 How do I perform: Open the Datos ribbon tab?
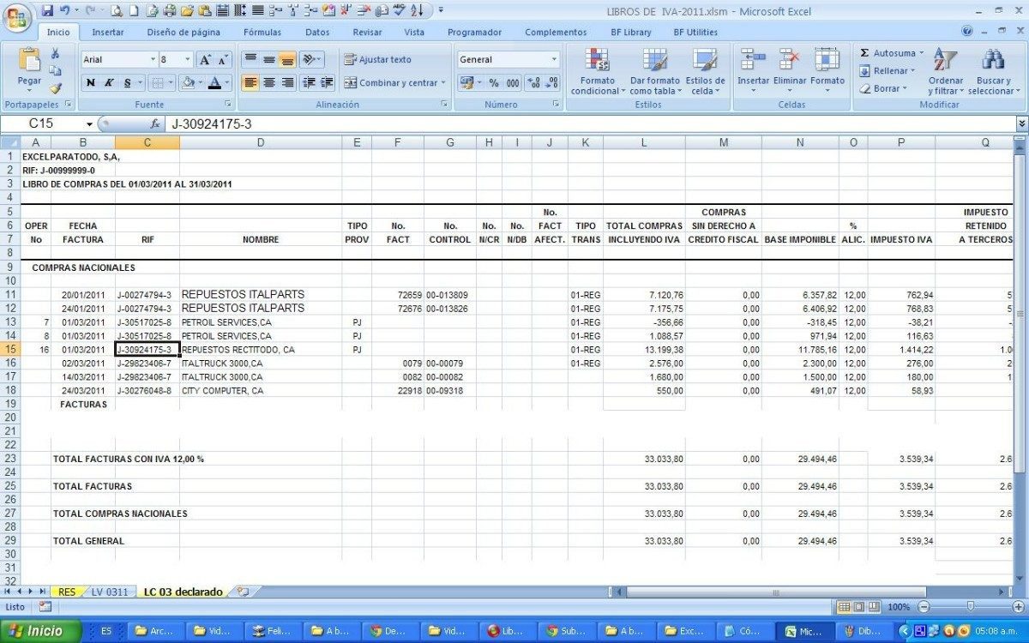coord(317,32)
